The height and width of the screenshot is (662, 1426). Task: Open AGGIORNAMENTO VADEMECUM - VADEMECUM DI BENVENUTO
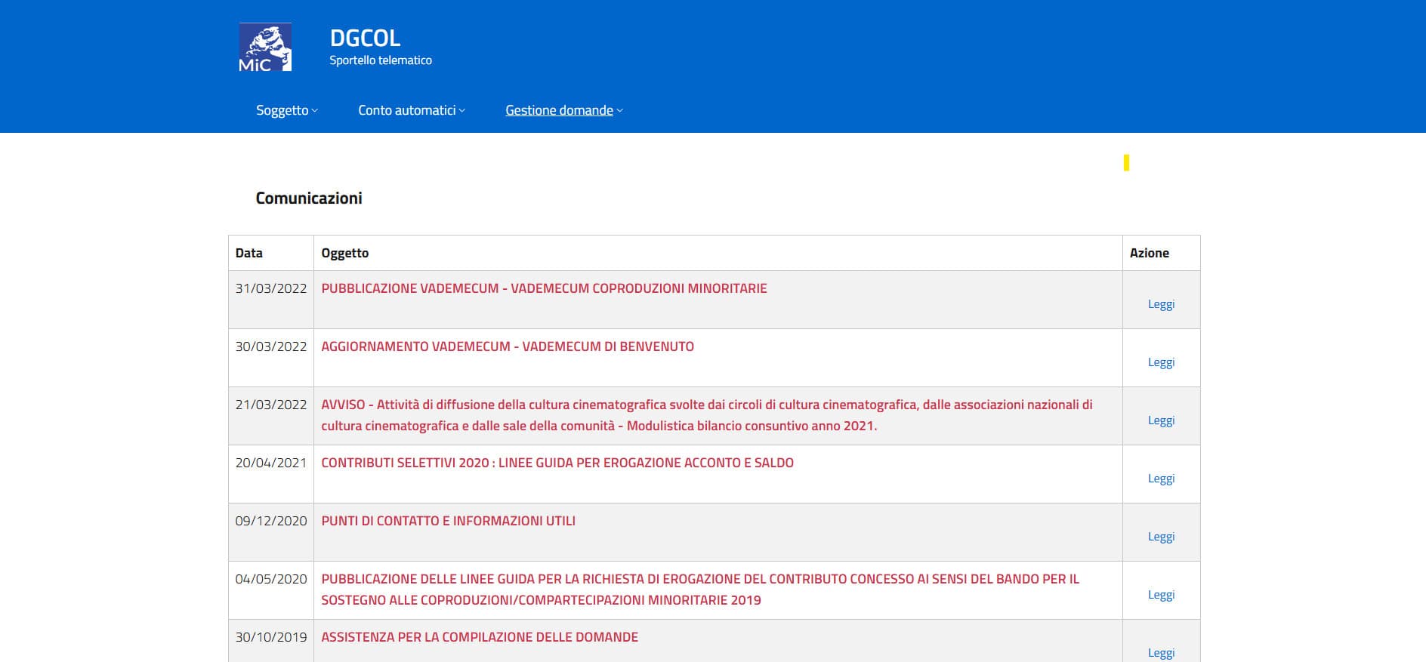pyautogui.click(x=508, y=346)
